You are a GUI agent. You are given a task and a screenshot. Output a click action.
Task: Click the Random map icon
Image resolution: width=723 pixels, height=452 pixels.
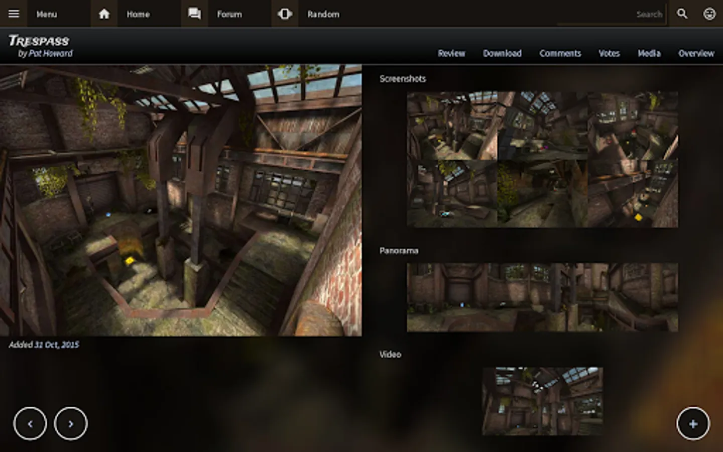(x=285, y=14)
